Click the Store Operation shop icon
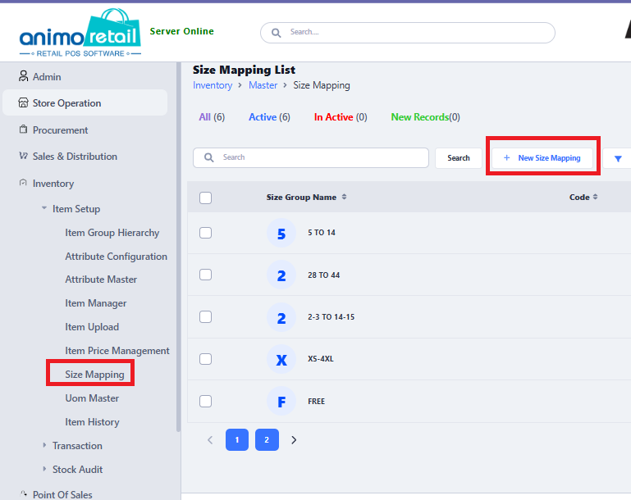Screen dimensions: 631x500 coord(23,103)
